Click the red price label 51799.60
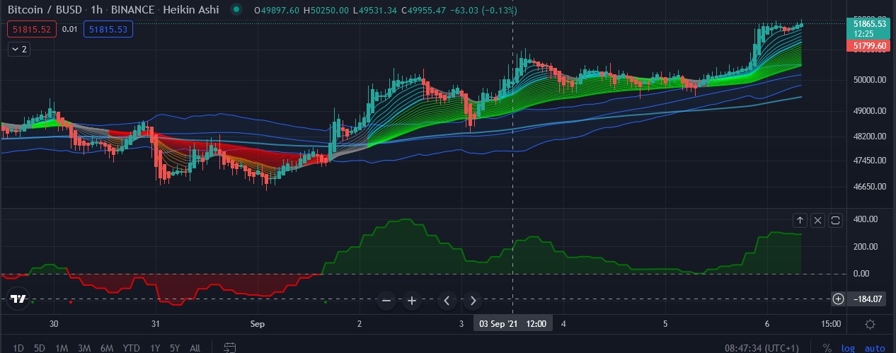This screenshot has width=896, height=353. (870, 45)
